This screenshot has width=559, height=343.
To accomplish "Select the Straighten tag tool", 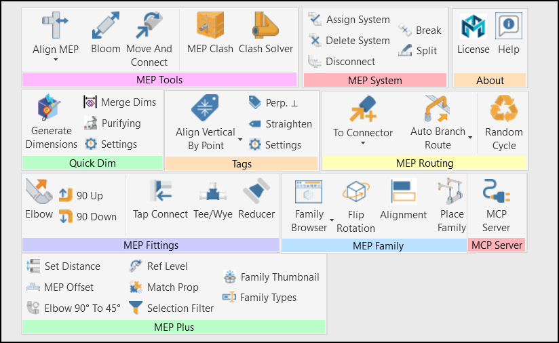I will coord(280,124).
